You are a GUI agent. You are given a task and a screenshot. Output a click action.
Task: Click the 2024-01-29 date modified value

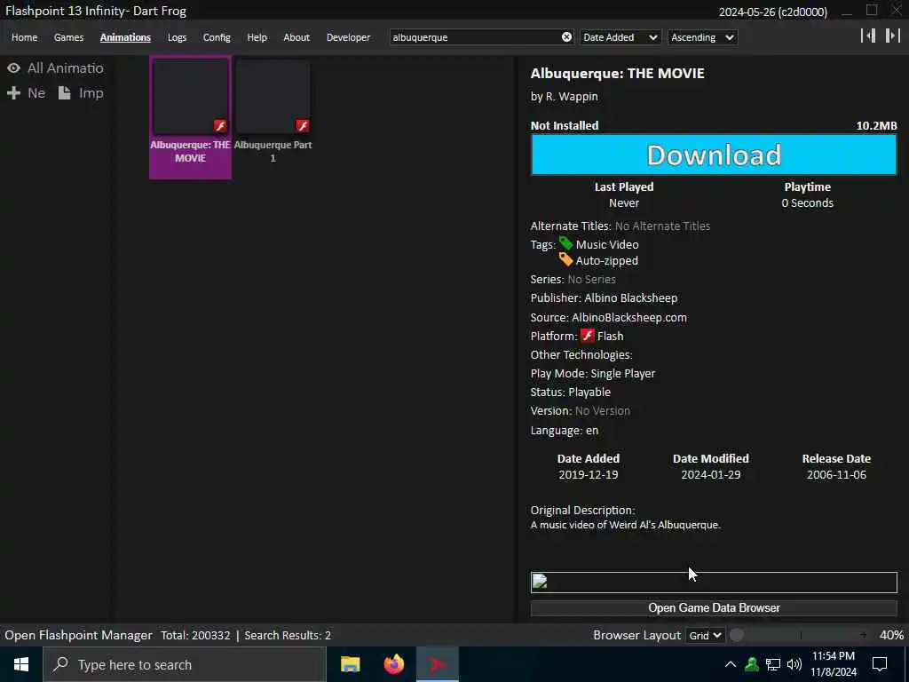pyautogui.click(x=710, y=474)
